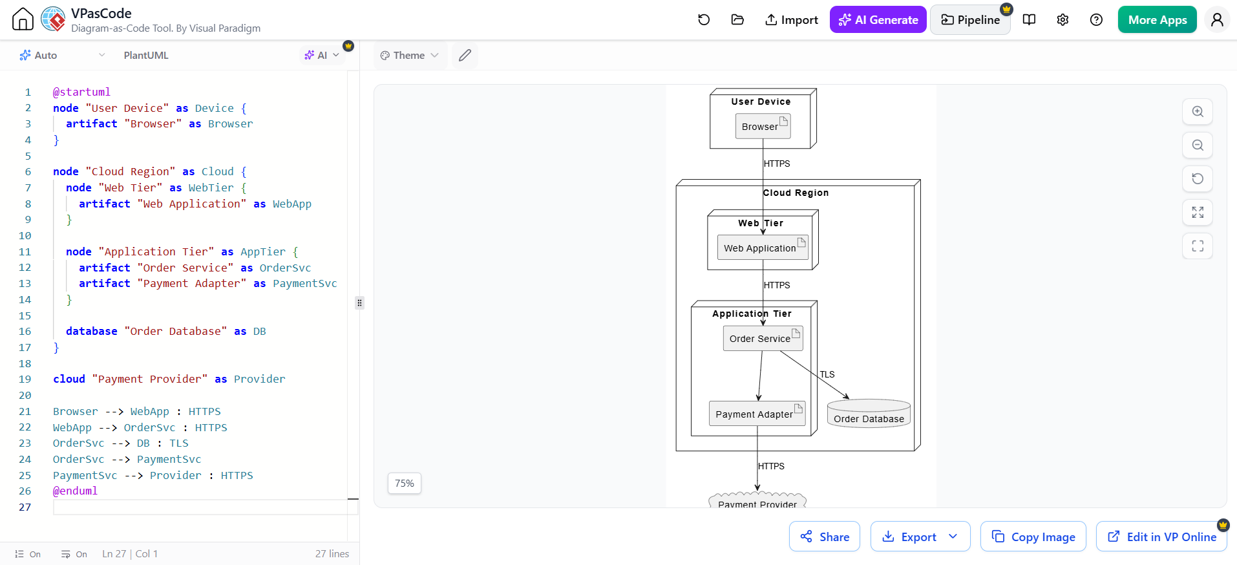Image resolution: width=1237 pixels, height=565 pixels.
Task: Click the 75% zoom level indicator
Action: click(x=405, y=484)
